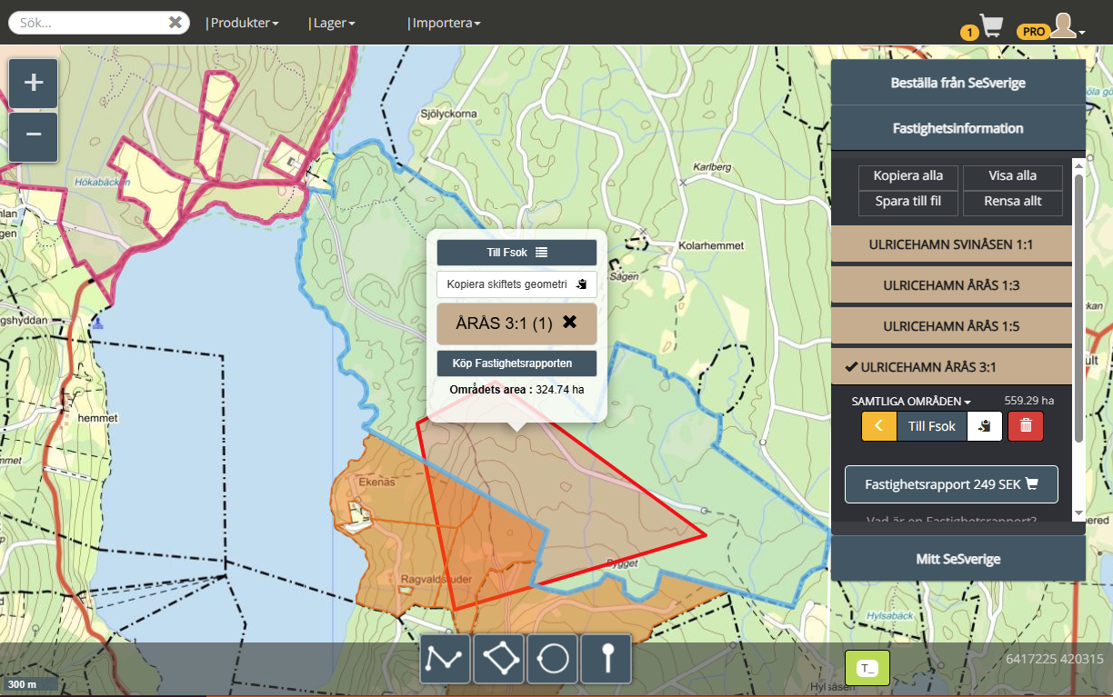1113x697 pixels.
Task: Click Till Fsok in the side panel
Action: [932, 426]
